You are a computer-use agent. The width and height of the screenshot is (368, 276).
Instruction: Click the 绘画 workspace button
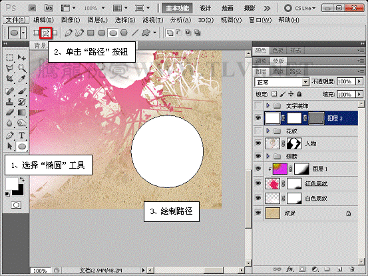(x=227, y=8)
